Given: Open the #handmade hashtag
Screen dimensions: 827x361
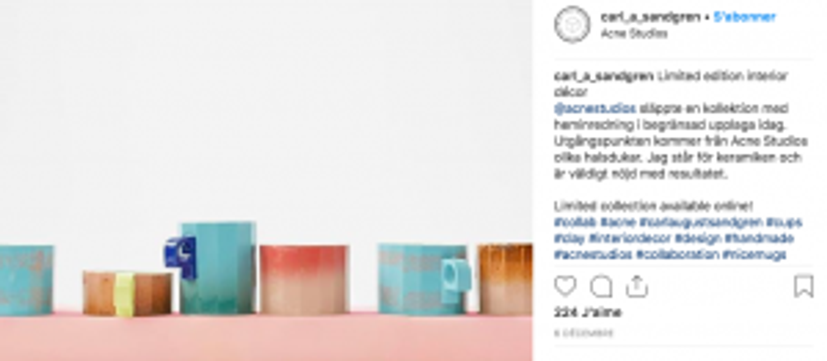Looking at the screenshot, I should 759,238.
